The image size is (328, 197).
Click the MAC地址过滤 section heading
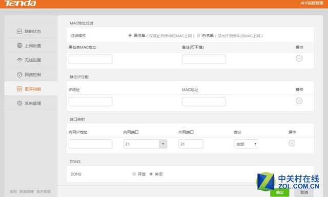[x=81, y=23]
